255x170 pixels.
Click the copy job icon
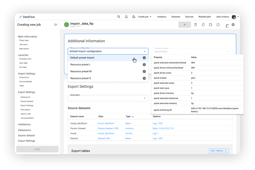203,25
